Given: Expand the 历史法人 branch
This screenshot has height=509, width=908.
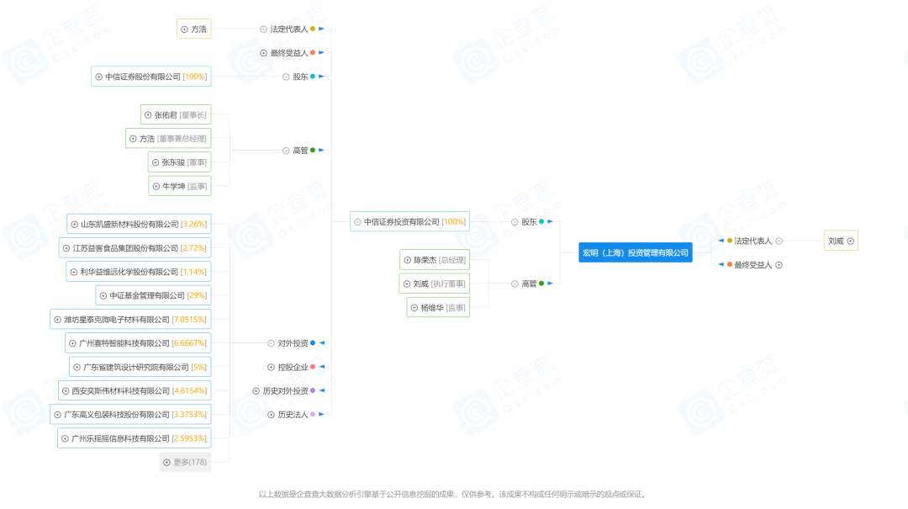Looking at the screenshot, I should [271, 415].
